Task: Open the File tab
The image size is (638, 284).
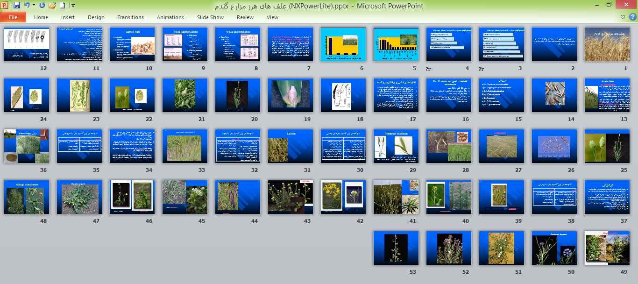Action: (13, 17)
